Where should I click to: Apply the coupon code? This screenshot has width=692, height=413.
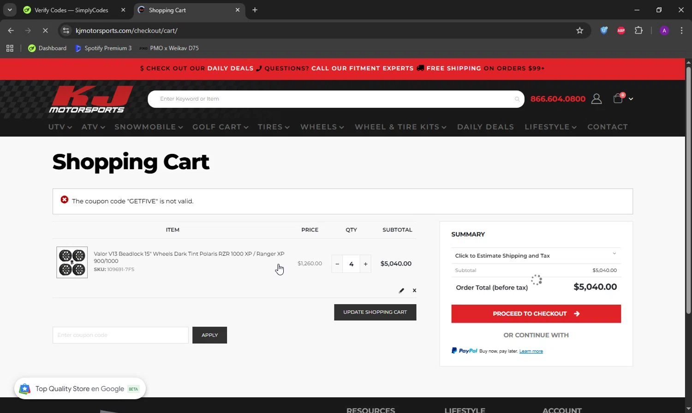[209, 335]
